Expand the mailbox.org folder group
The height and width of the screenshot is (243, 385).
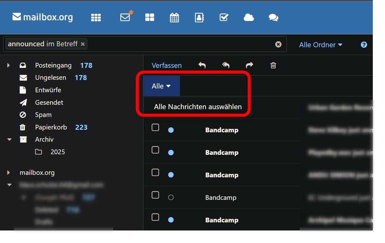click(8, 172)
